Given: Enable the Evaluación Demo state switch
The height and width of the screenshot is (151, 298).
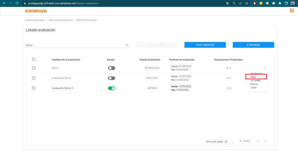Looking at the screenshot, I should [112, 78].
